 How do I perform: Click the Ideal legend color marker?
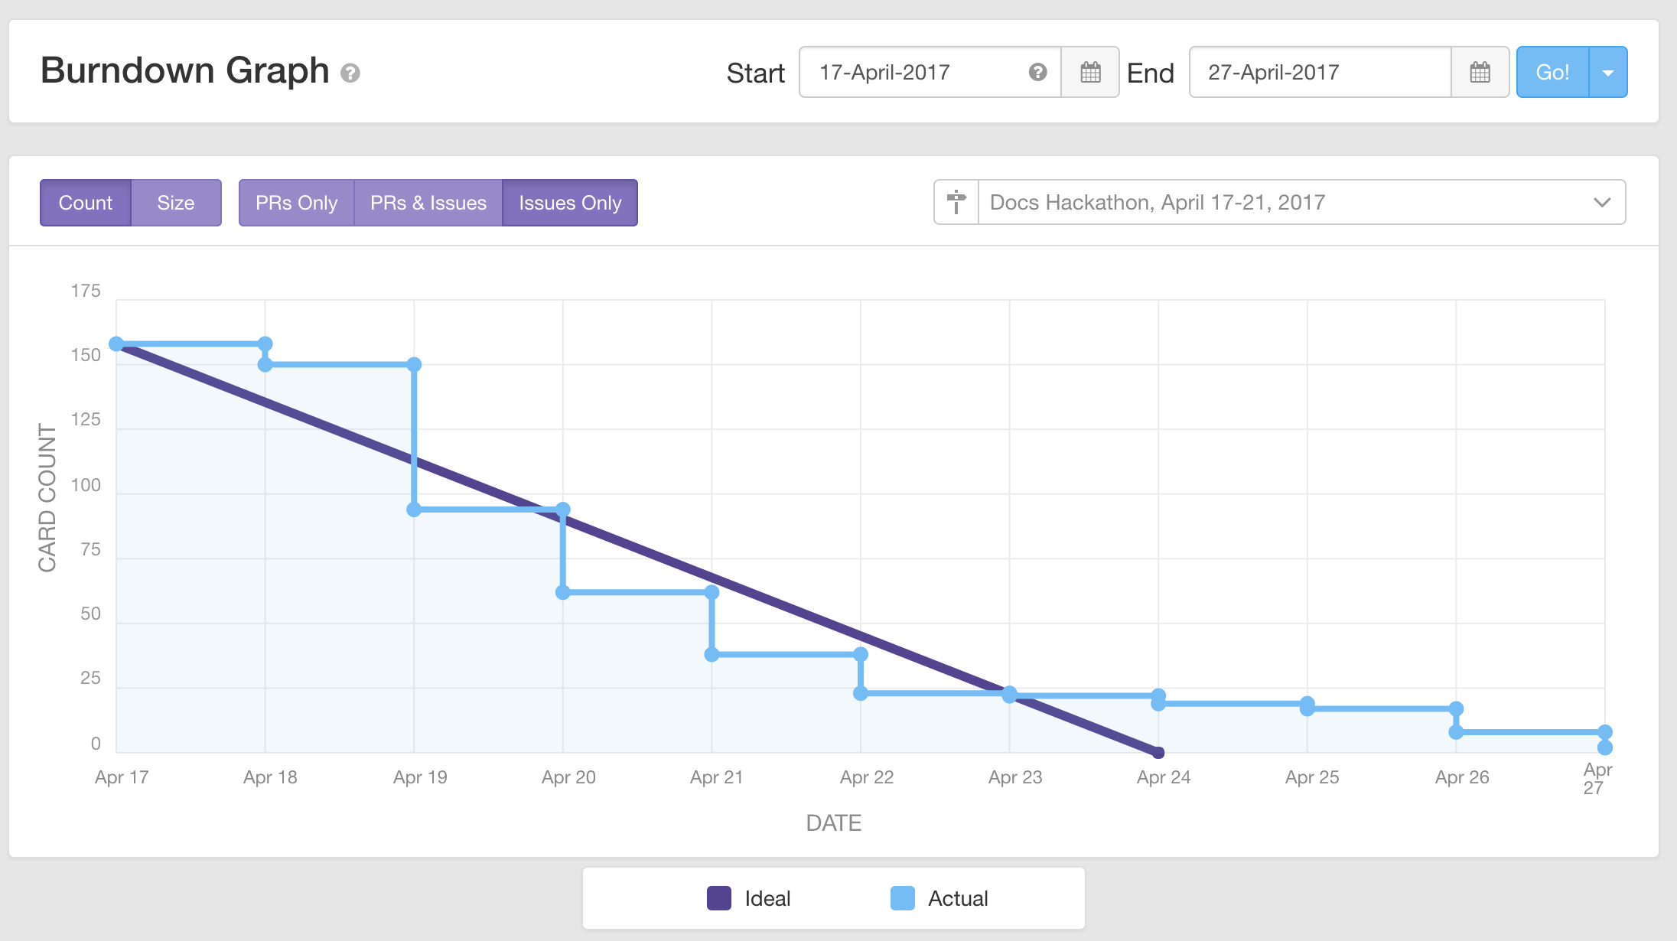pos(718,898)
